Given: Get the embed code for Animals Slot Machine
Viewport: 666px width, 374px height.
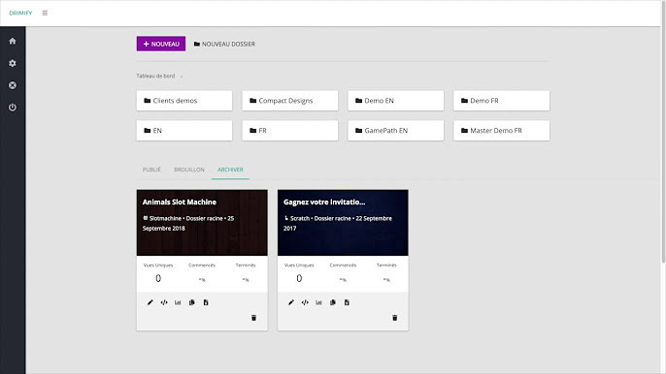Looking at the screenshot, I should click(164, 302).
